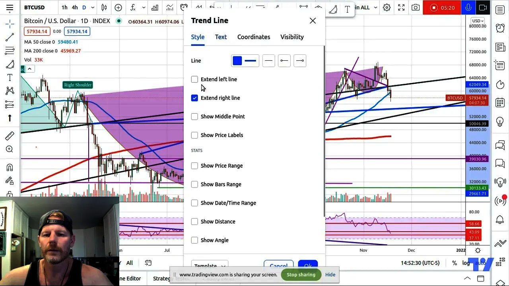Open the calendar panel icon
This screenshot has height=286, width=509.
click(x=500, y=102)
